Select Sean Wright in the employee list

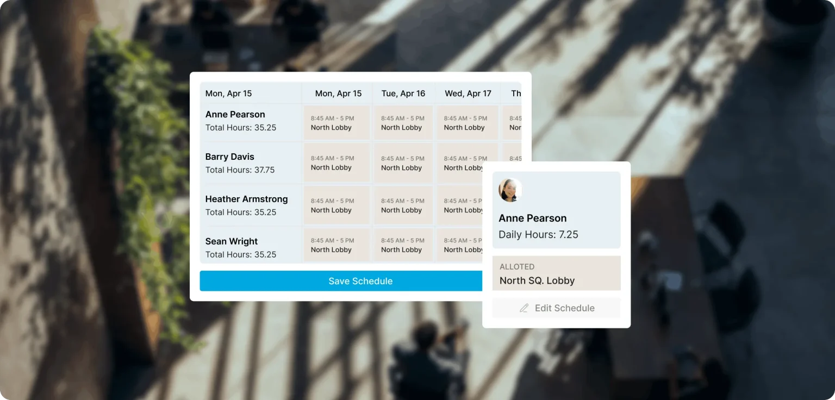232,241
